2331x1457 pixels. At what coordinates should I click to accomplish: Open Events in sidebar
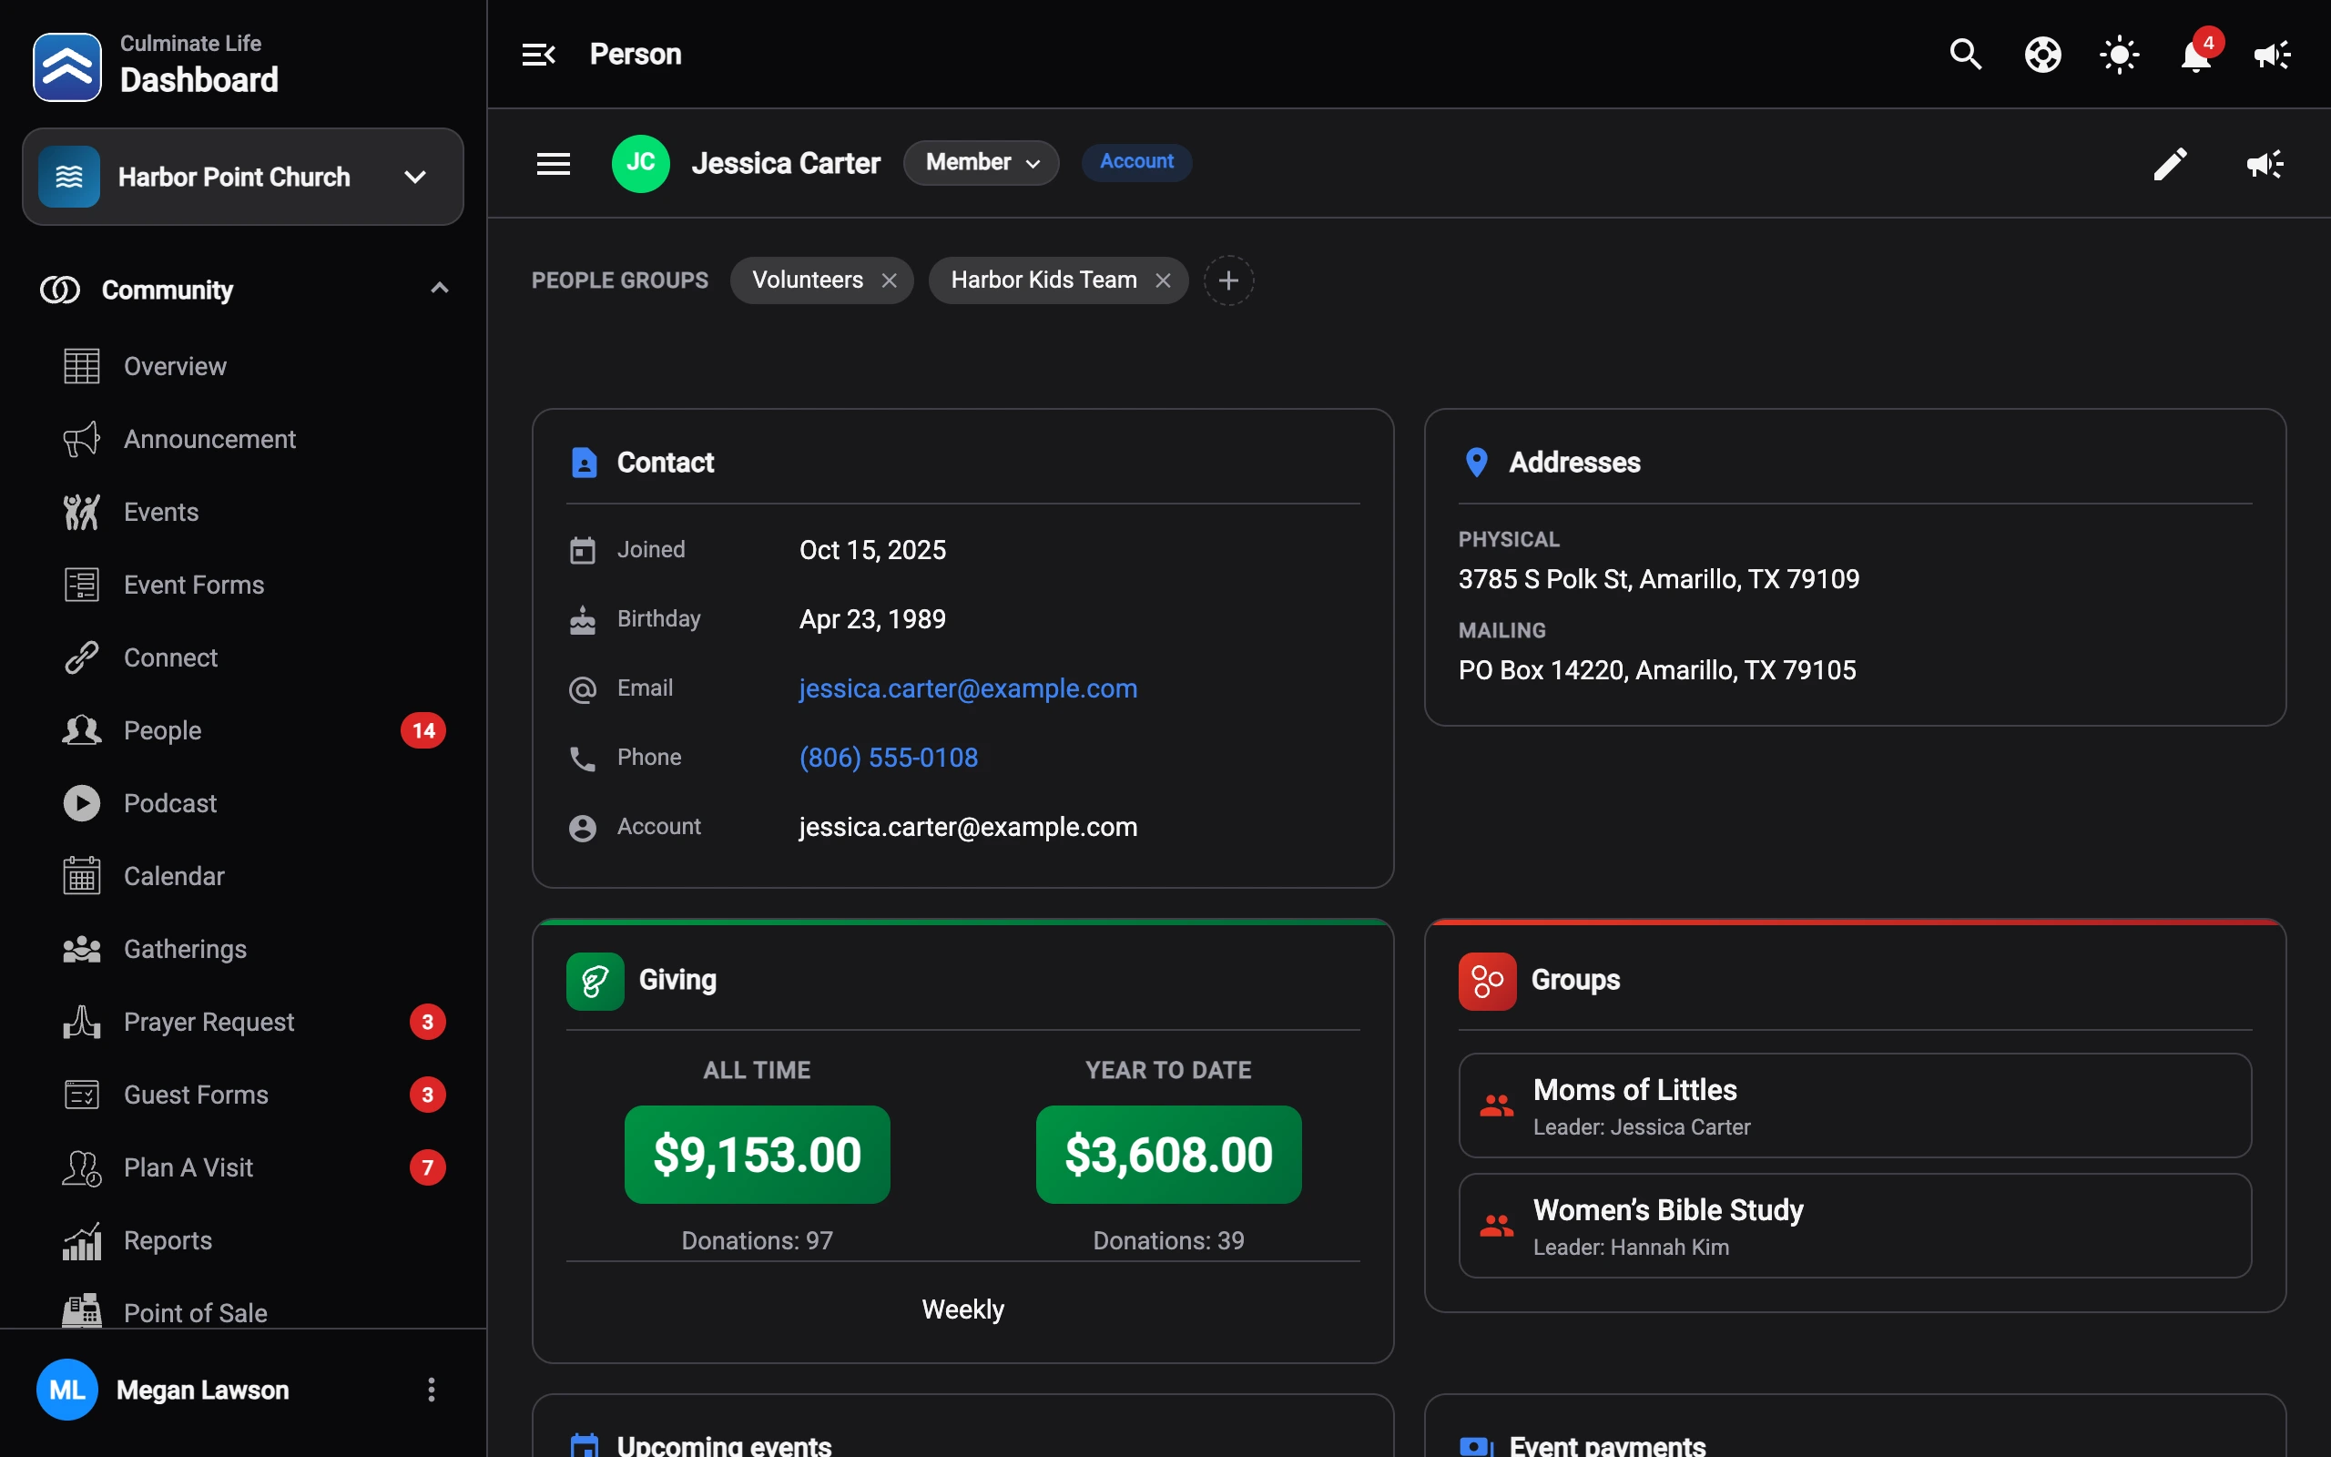(x=243, y=512)
